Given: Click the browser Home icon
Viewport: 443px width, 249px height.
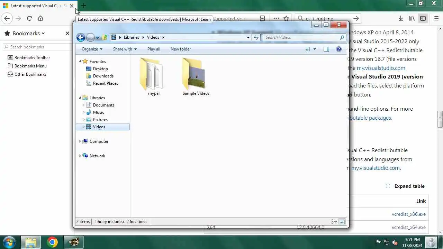Looking at the screenshot, I should tap(40, 18).
